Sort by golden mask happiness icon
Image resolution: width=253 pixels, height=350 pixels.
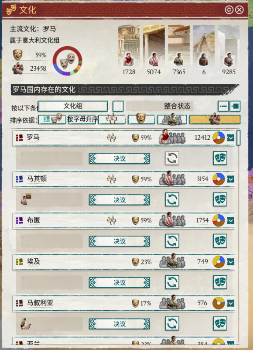141,119
